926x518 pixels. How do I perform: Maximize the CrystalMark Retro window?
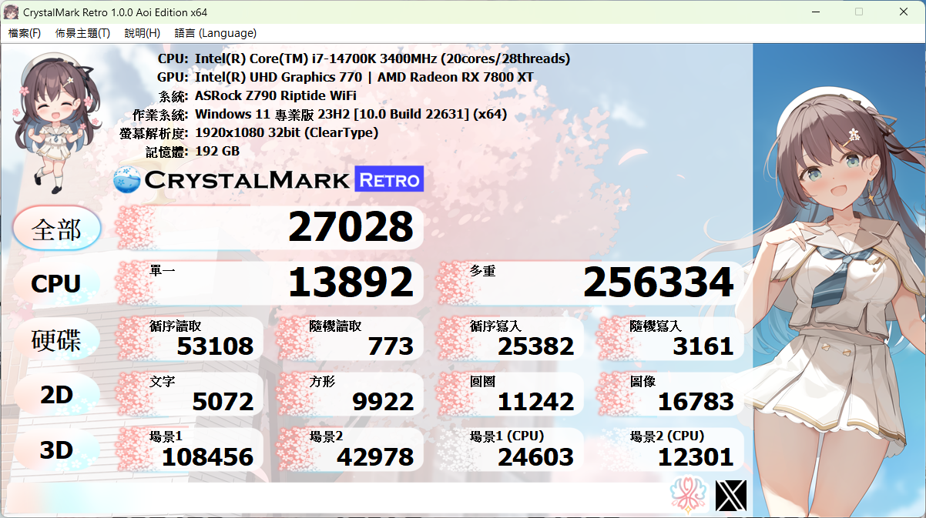pyautogui.click(x=859, y=12)
